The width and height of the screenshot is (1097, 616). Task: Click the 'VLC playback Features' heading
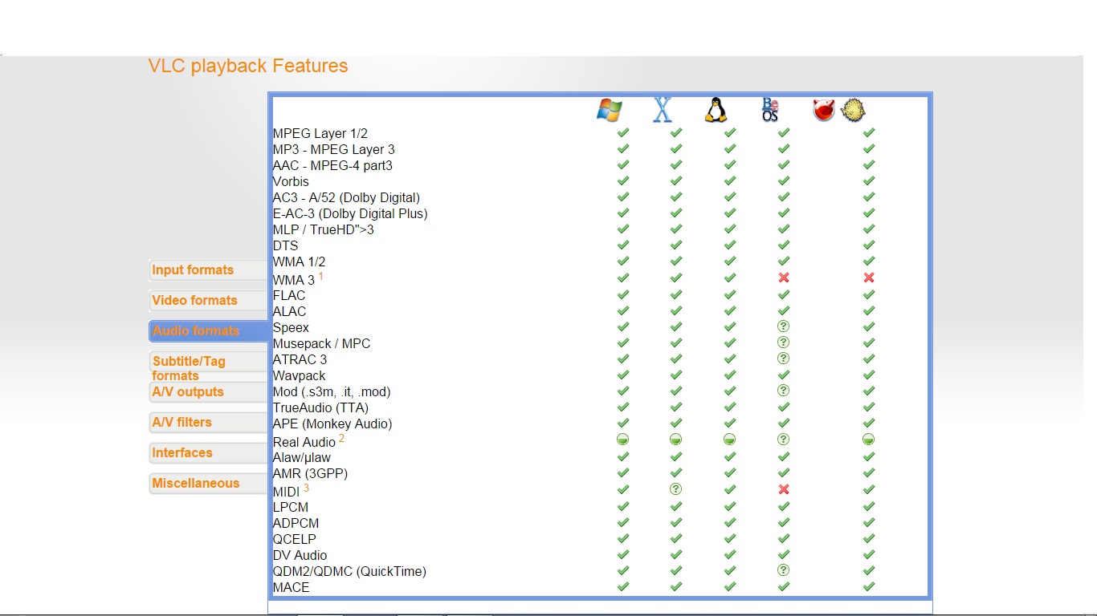[248, 66]
